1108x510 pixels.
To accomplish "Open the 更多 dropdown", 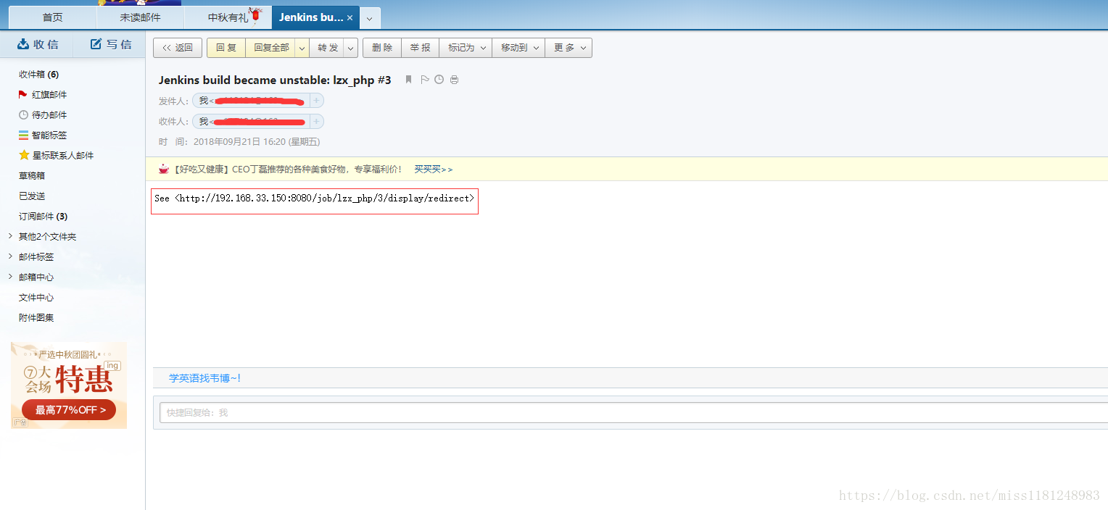I will [x=569, y=48].
